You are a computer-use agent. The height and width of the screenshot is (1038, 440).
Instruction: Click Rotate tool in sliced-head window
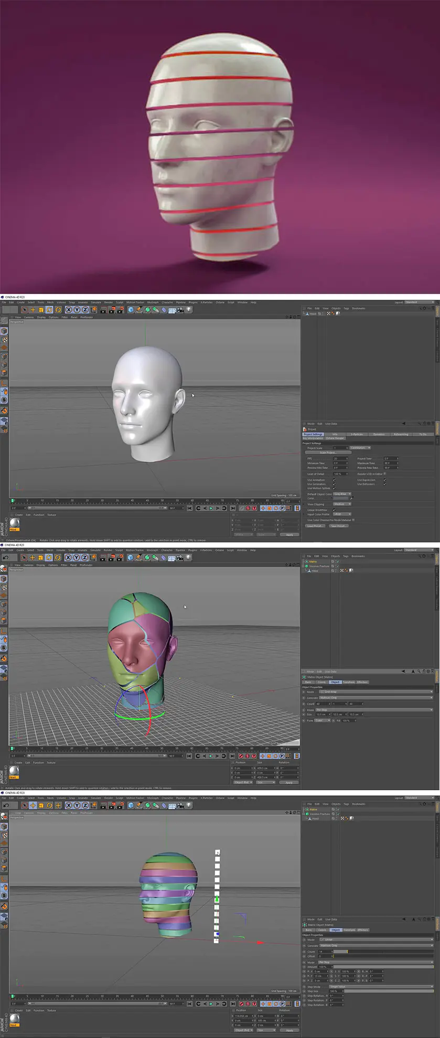coord(49,805)
